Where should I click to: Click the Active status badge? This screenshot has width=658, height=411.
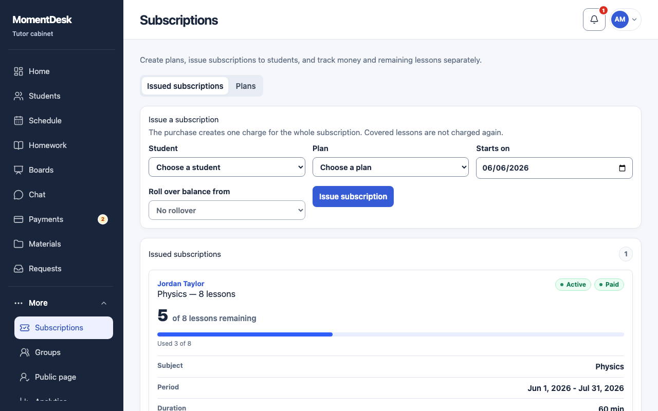[x=573, y=285]
